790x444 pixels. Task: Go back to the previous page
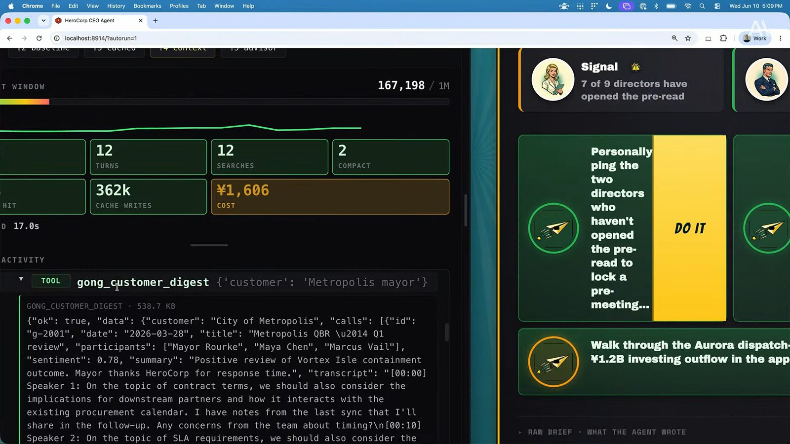(x=9, y=38)
